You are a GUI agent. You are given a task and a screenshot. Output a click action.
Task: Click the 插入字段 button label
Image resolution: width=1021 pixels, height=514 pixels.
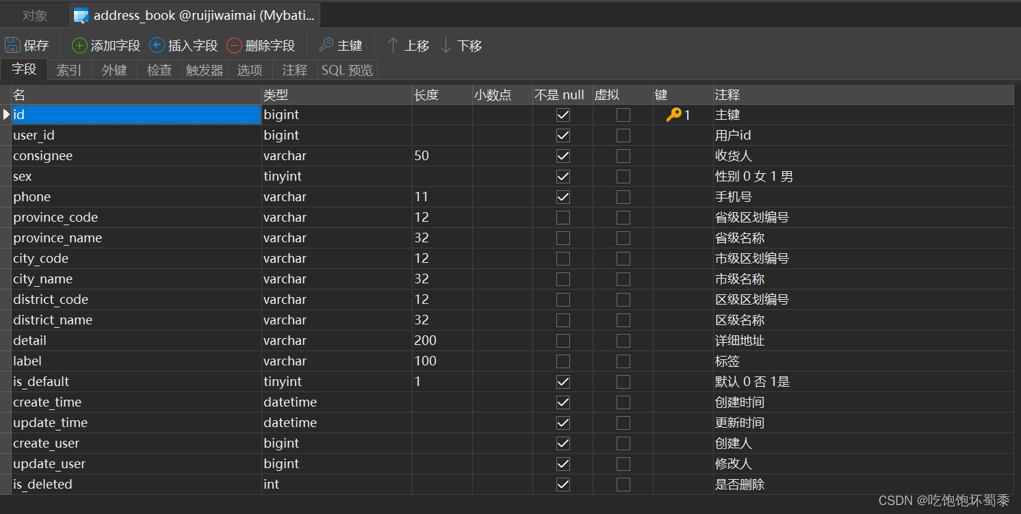193,46
